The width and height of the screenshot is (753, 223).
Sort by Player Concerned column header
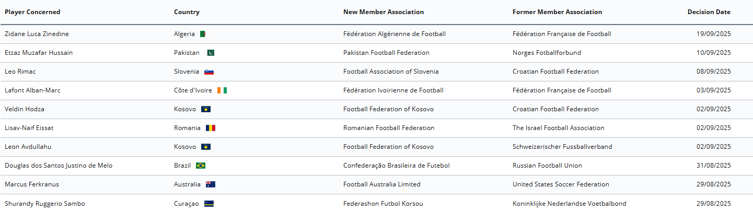tap(32, 12)
